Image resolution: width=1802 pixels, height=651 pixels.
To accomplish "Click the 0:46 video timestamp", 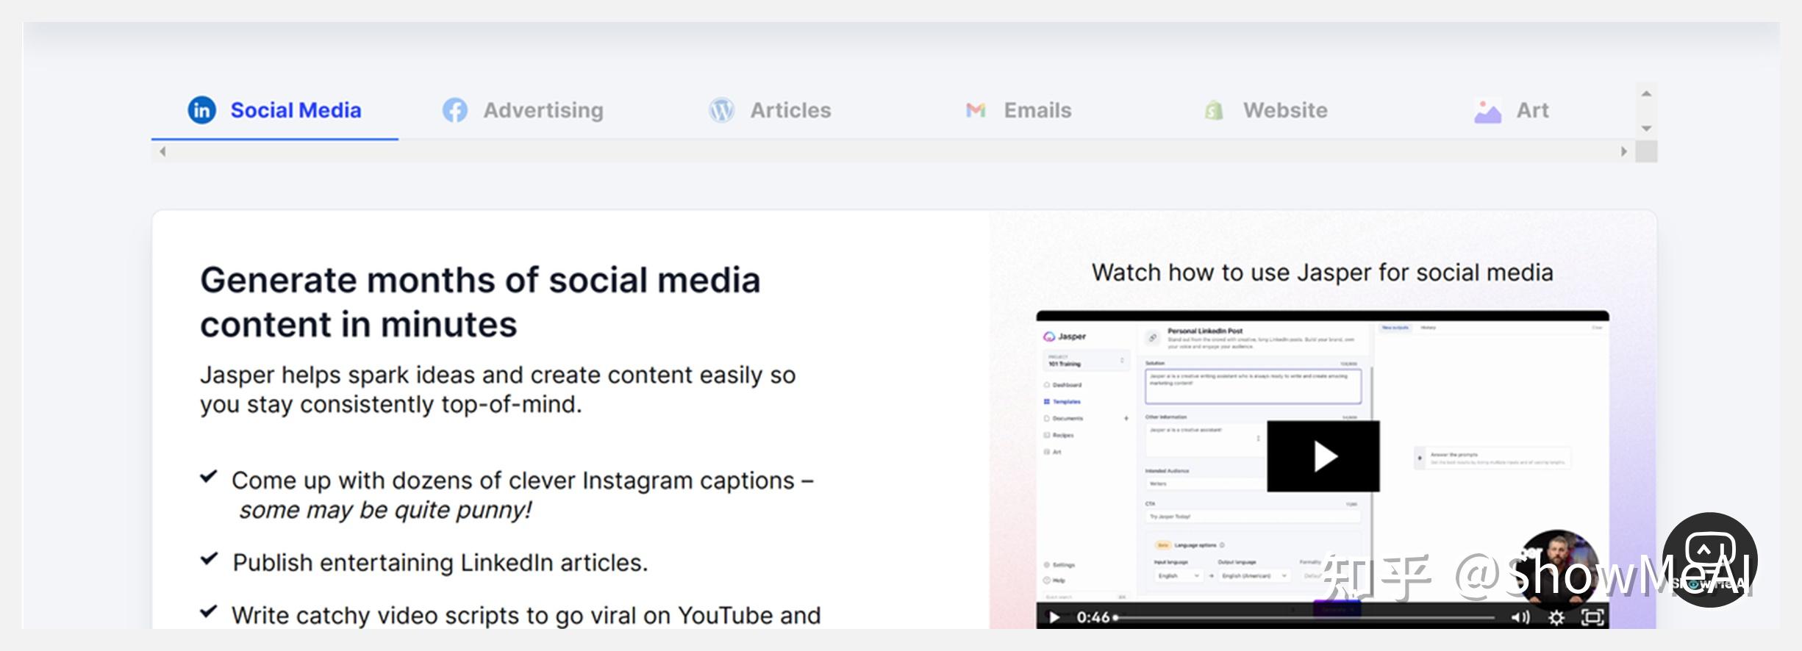I will click(x=1093, y=617).
